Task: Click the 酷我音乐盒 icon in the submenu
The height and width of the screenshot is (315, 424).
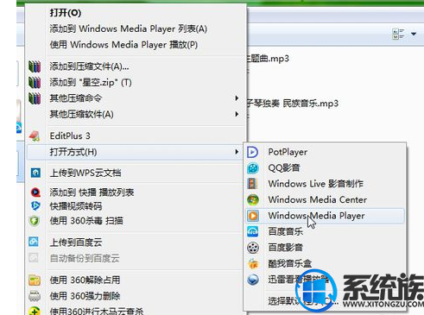Action: [253, 263]
